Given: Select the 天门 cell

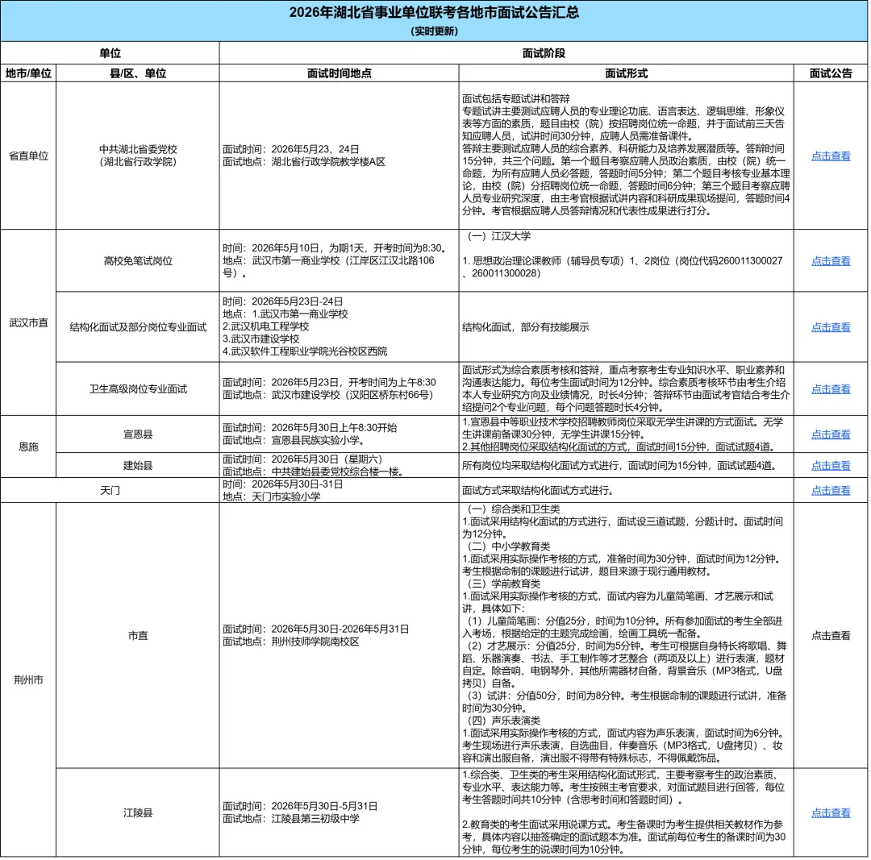Looking at the screenshot, I should tap(110, 490).
